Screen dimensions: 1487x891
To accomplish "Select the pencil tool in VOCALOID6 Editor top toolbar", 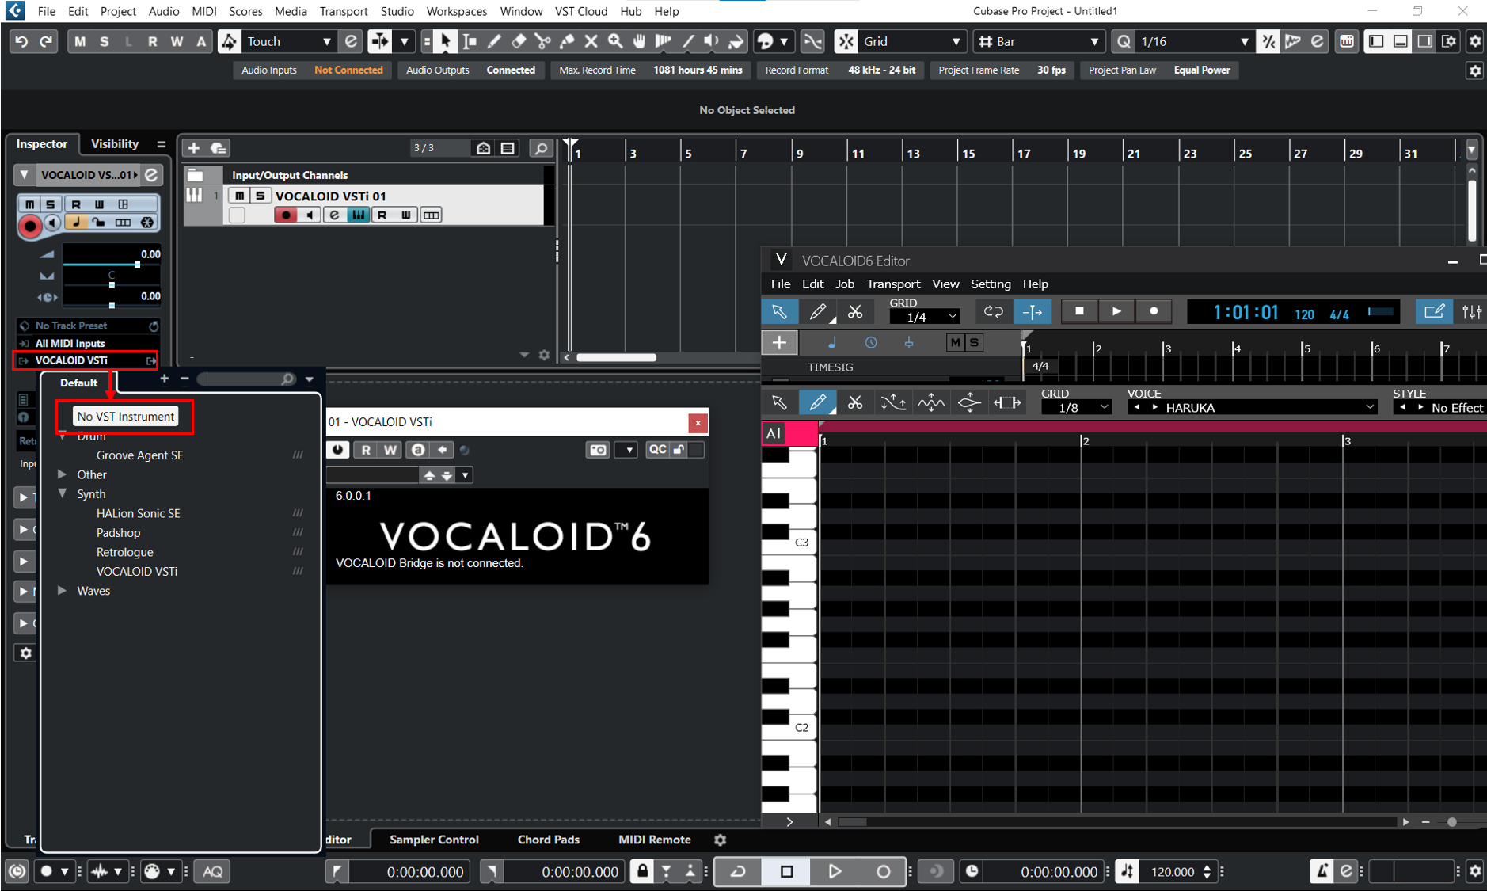I will 817,312.
